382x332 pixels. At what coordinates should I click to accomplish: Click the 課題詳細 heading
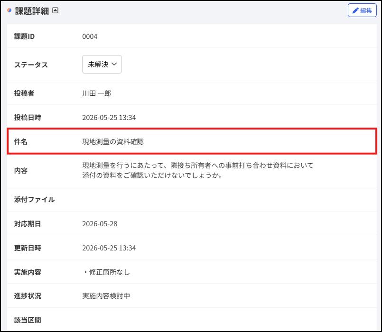tap(32, 11)
